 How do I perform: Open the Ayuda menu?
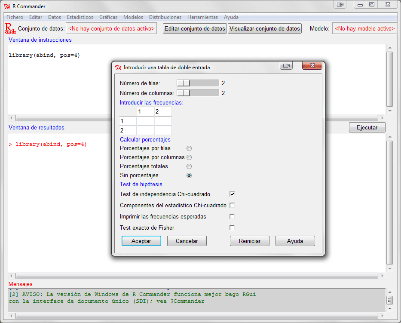(231, 17)
